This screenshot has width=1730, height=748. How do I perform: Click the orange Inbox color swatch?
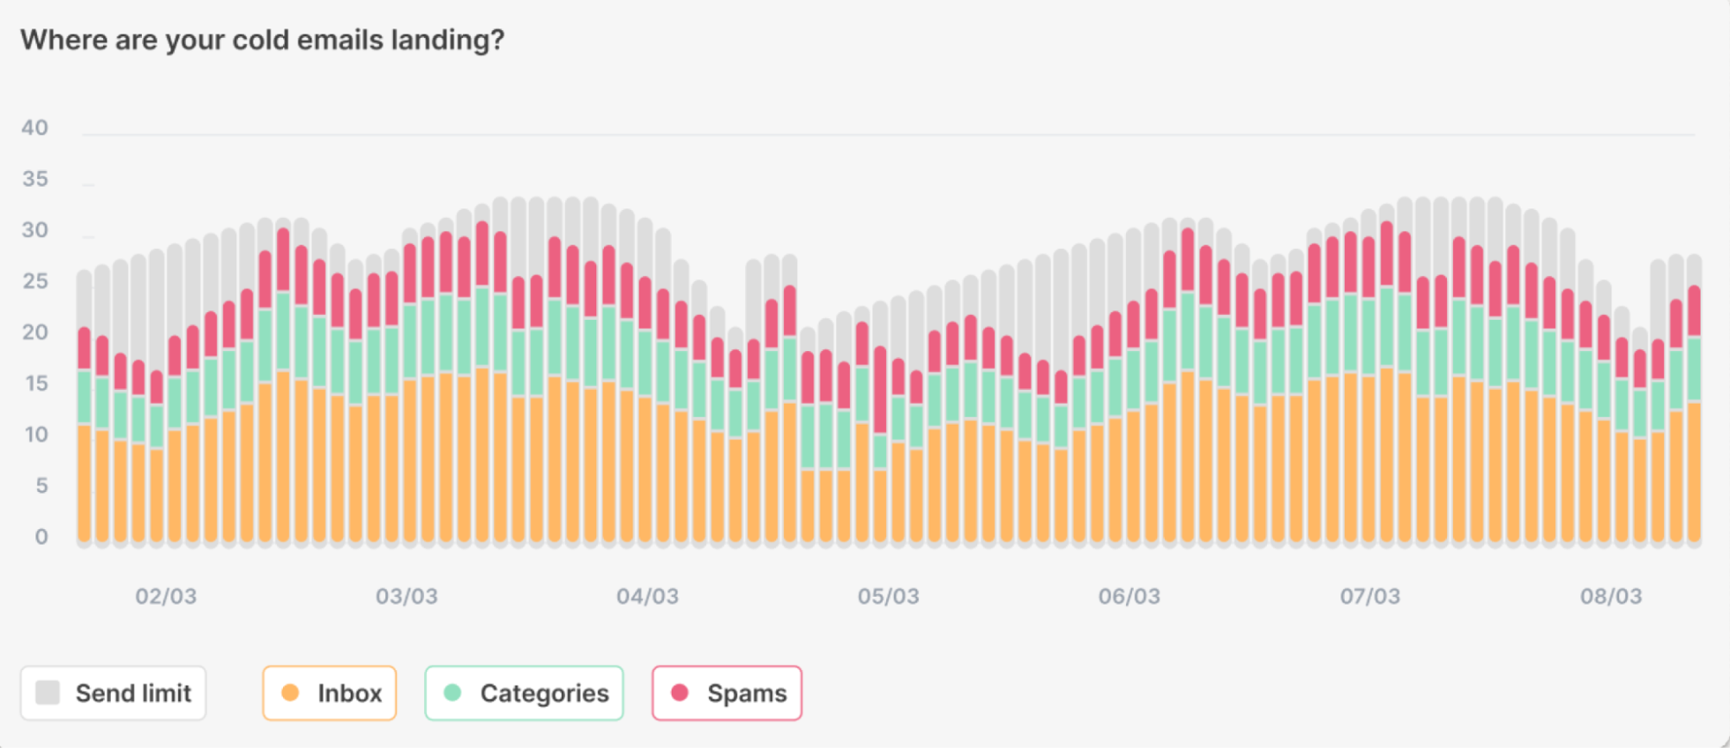[x=290, y=693]
